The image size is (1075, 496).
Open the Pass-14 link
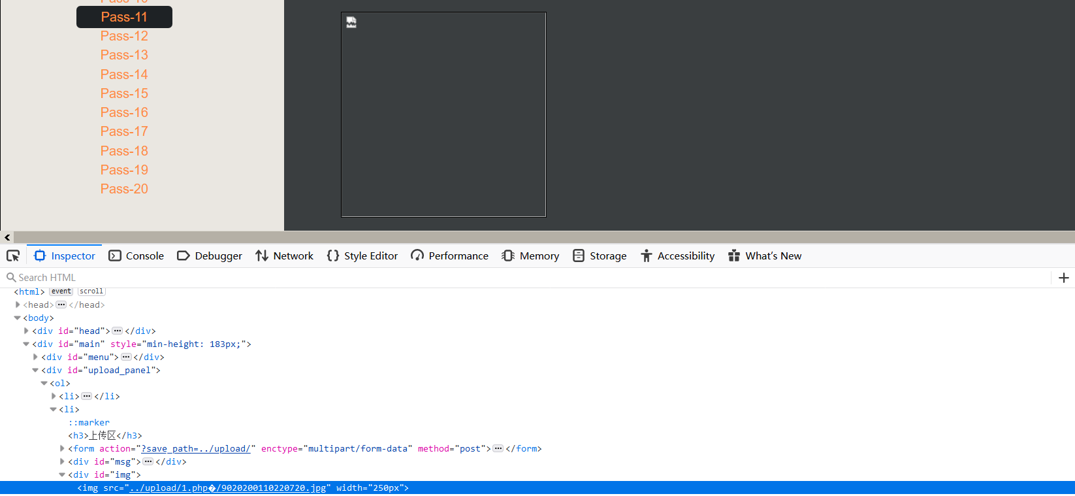124,74
